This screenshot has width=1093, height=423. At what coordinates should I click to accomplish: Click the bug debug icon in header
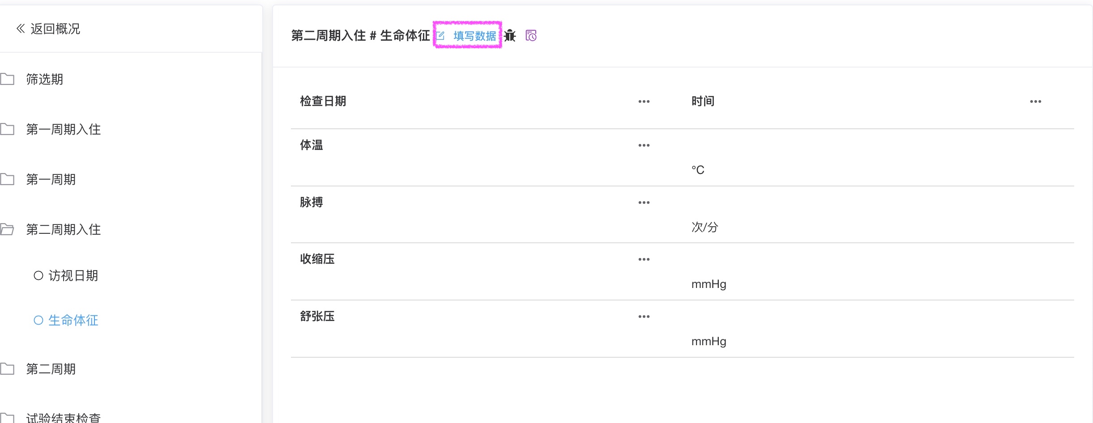pyautogui.click(x=510, y=35)
